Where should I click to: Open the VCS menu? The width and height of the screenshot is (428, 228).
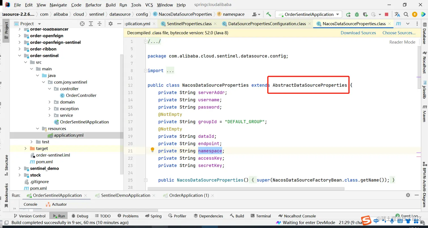point(149,5)
